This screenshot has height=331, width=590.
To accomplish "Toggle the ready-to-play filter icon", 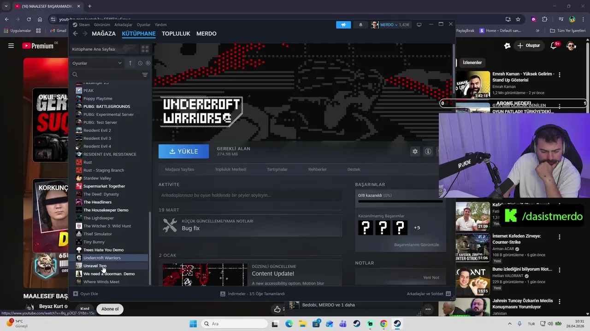I will [148, 63].
